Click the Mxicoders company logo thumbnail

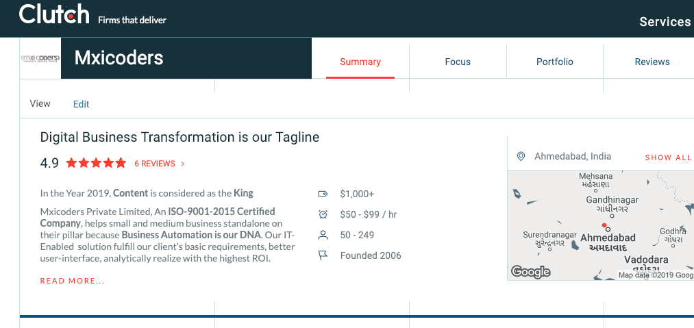[x=40, y=59]
